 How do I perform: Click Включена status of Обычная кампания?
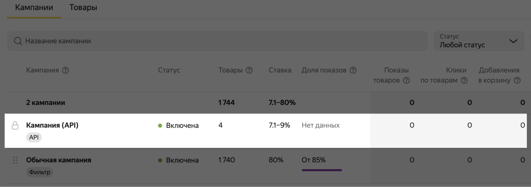coord(182,160)
